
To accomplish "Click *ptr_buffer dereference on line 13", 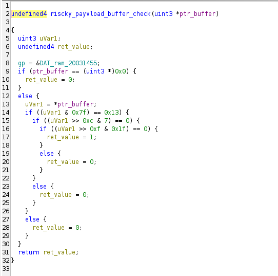I will point(73,104).
